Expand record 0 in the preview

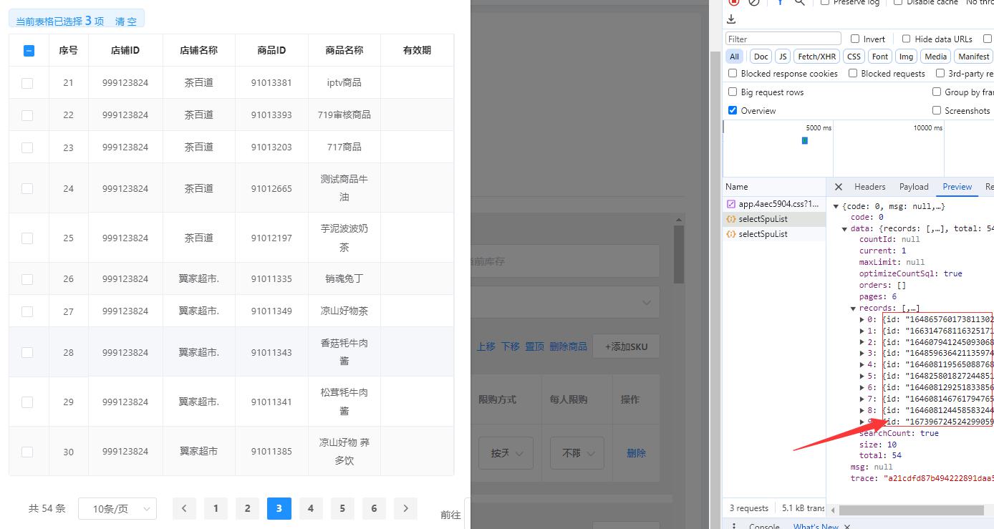(862, 319)
